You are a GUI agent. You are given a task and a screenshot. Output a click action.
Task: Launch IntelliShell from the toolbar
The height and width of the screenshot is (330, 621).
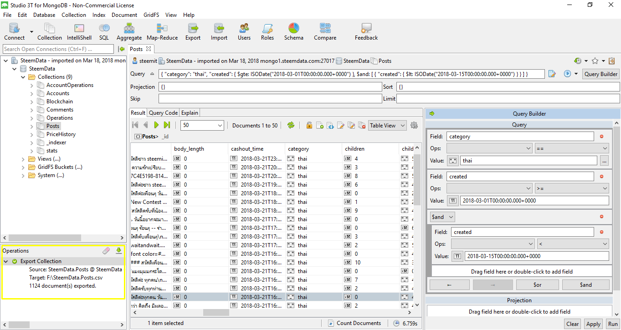point(79,32)
